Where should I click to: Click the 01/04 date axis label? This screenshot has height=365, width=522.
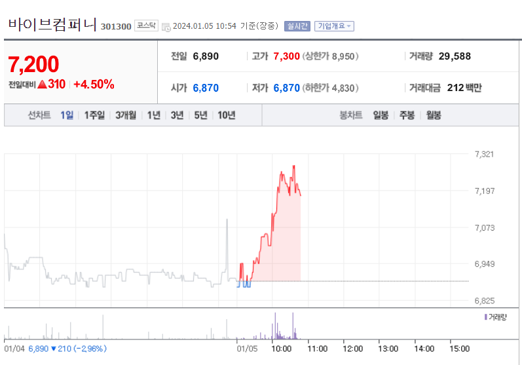14,349
